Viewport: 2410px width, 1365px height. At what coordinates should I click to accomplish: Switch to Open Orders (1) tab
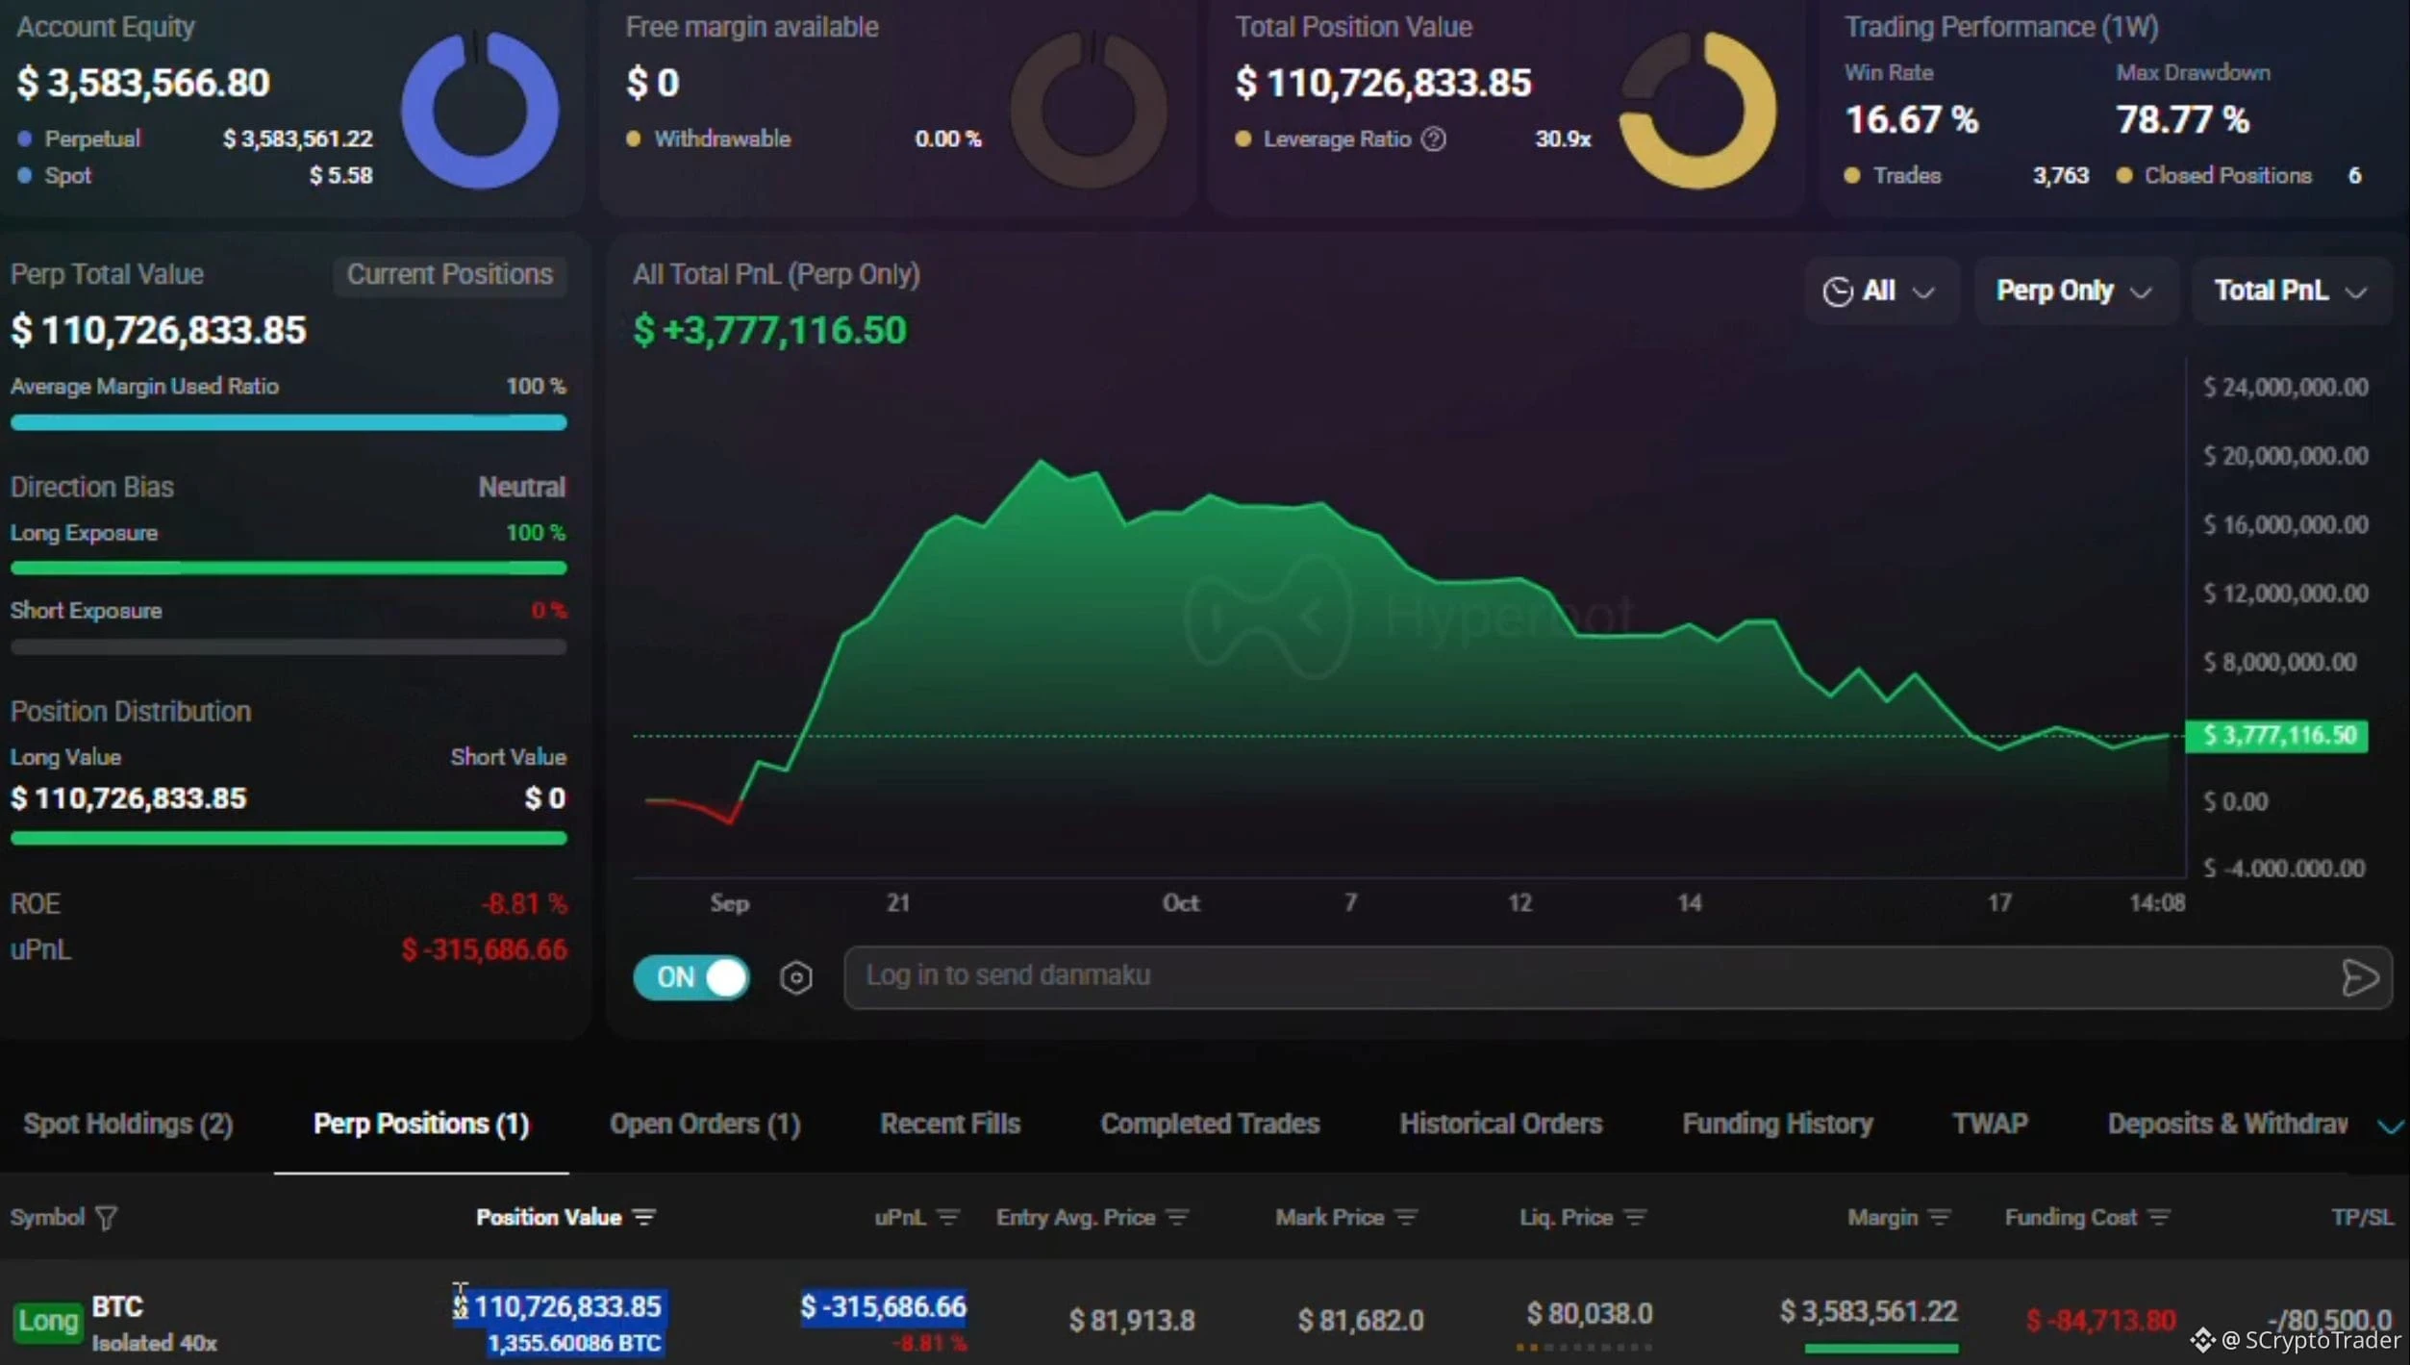coord(705,1124)
